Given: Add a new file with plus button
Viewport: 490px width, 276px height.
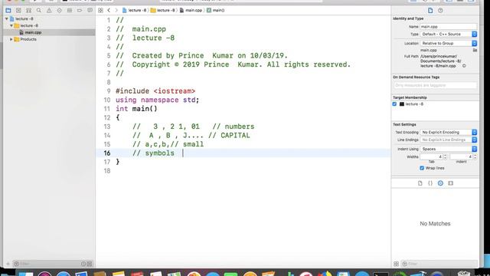Looking at the screenshot, I should tap(8, 264).
